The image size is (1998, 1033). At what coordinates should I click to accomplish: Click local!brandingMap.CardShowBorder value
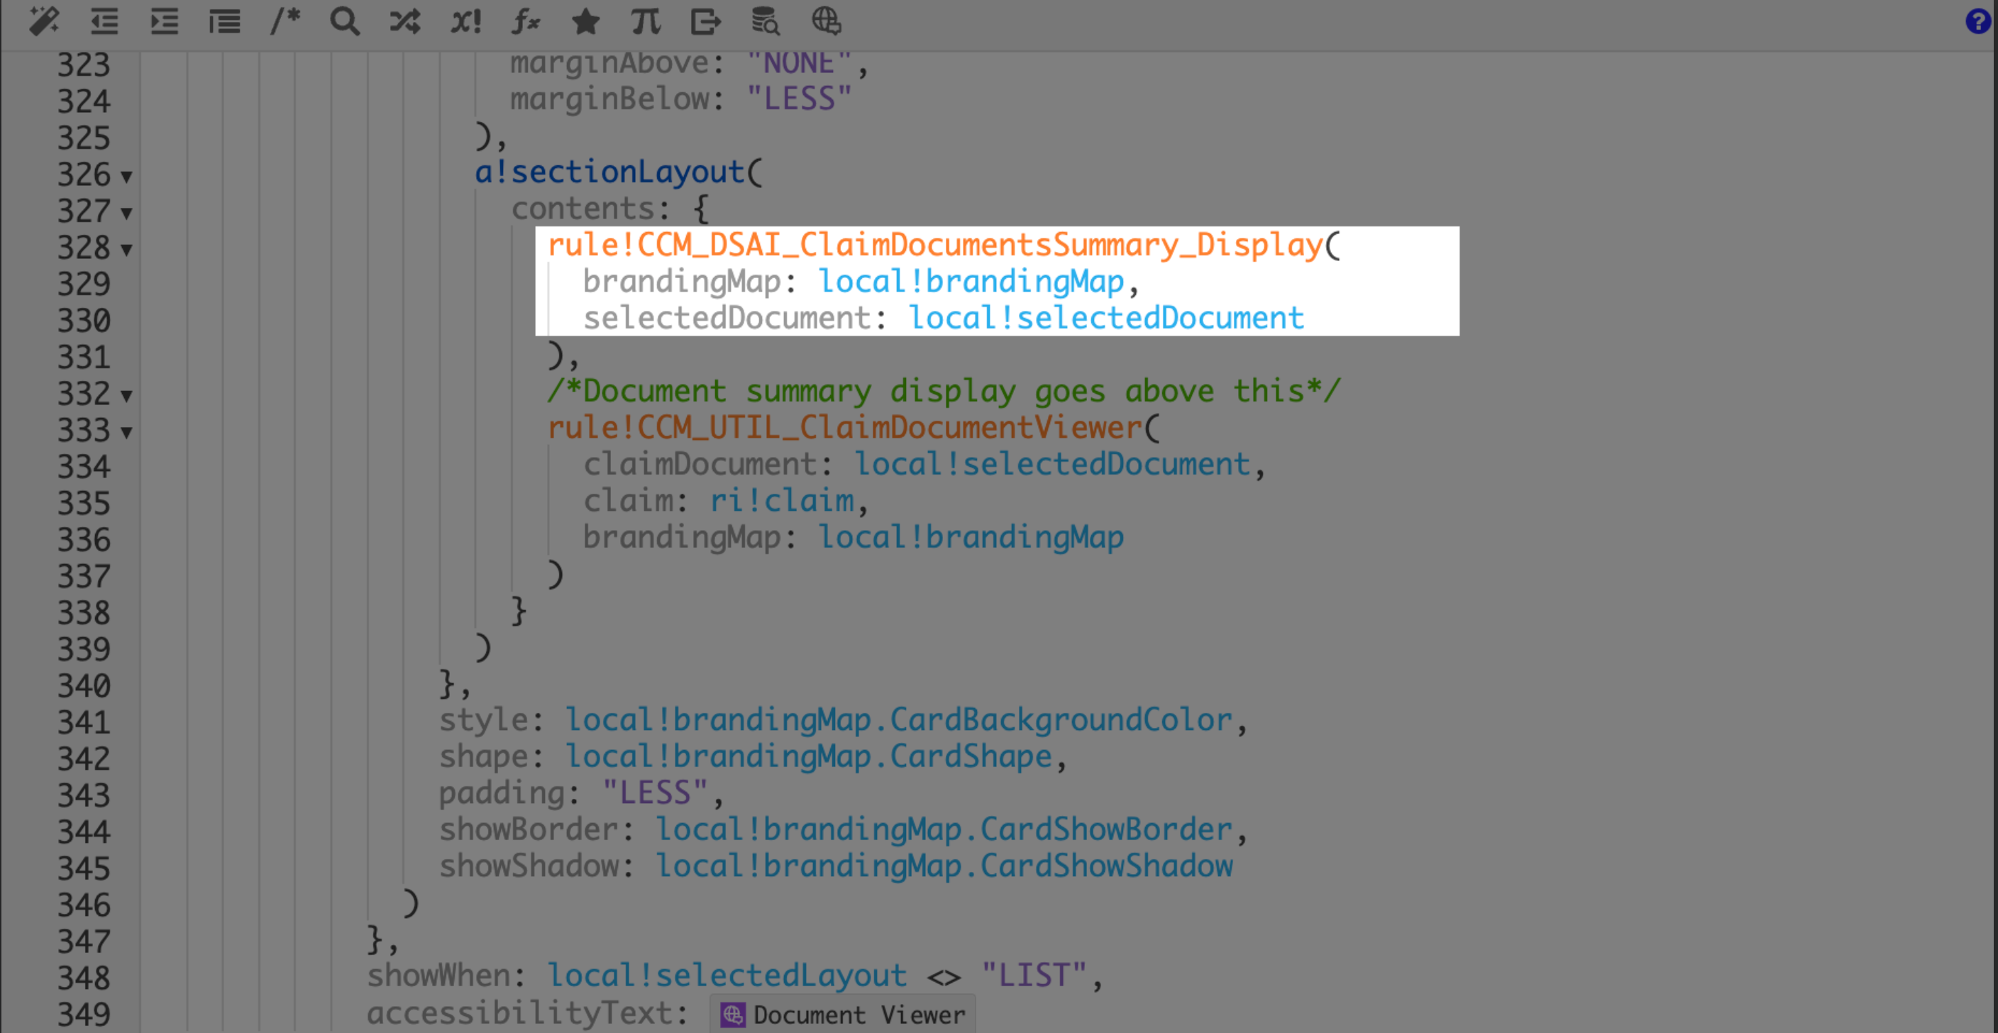944,829
